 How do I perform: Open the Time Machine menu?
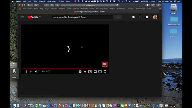coord(119,1)
